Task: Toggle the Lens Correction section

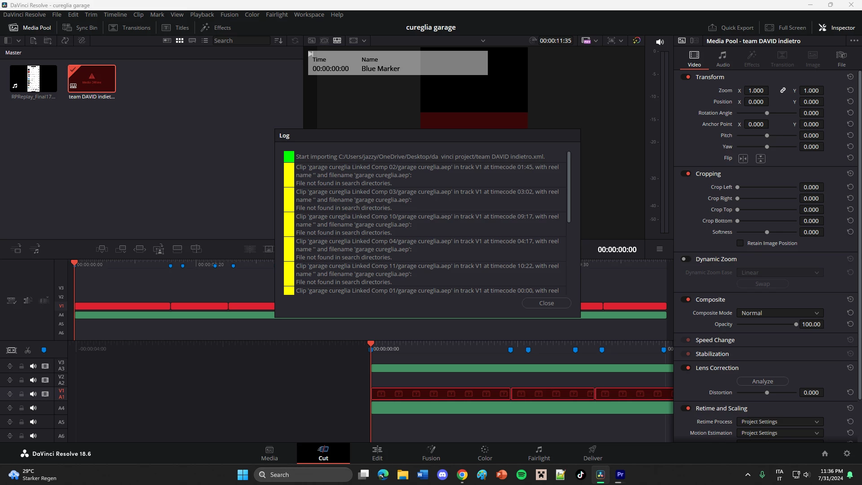Action: click(686, 368)
